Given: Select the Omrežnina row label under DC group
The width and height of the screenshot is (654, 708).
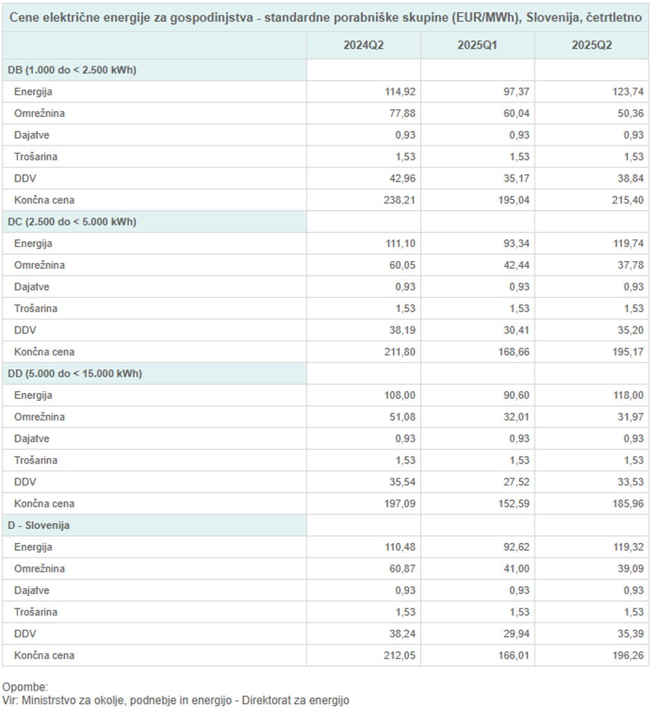Looking at the screenshot, I should tap(39, 265).
